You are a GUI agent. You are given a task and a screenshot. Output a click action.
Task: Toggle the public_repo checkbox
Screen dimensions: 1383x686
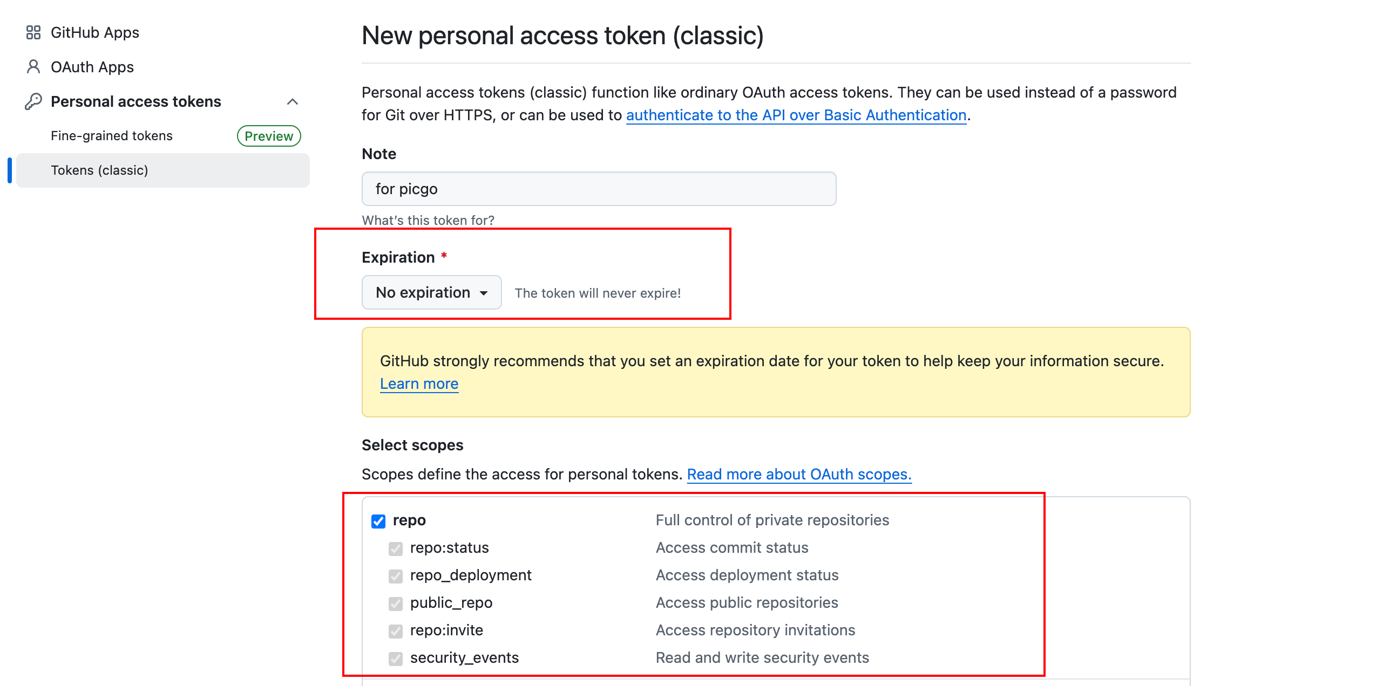click(396, 603)
